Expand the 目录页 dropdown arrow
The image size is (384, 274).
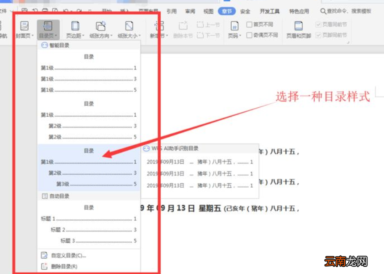(x=56, y=36)
